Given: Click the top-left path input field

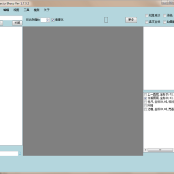Looking at the screenshot, I should coord(11,18).
